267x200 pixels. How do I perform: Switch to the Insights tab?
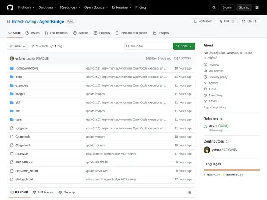[x=161, y=33]
